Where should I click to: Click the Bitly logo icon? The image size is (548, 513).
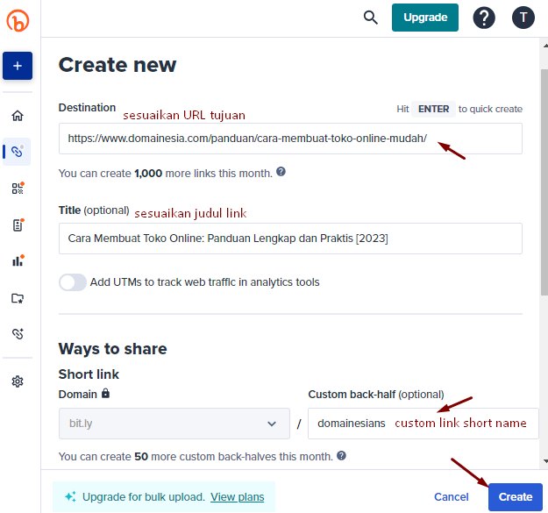click(18, 20)
